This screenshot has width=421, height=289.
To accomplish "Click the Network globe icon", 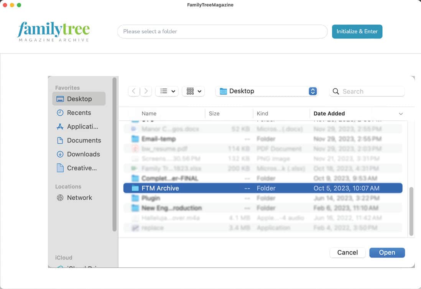I will coord(60,198).
